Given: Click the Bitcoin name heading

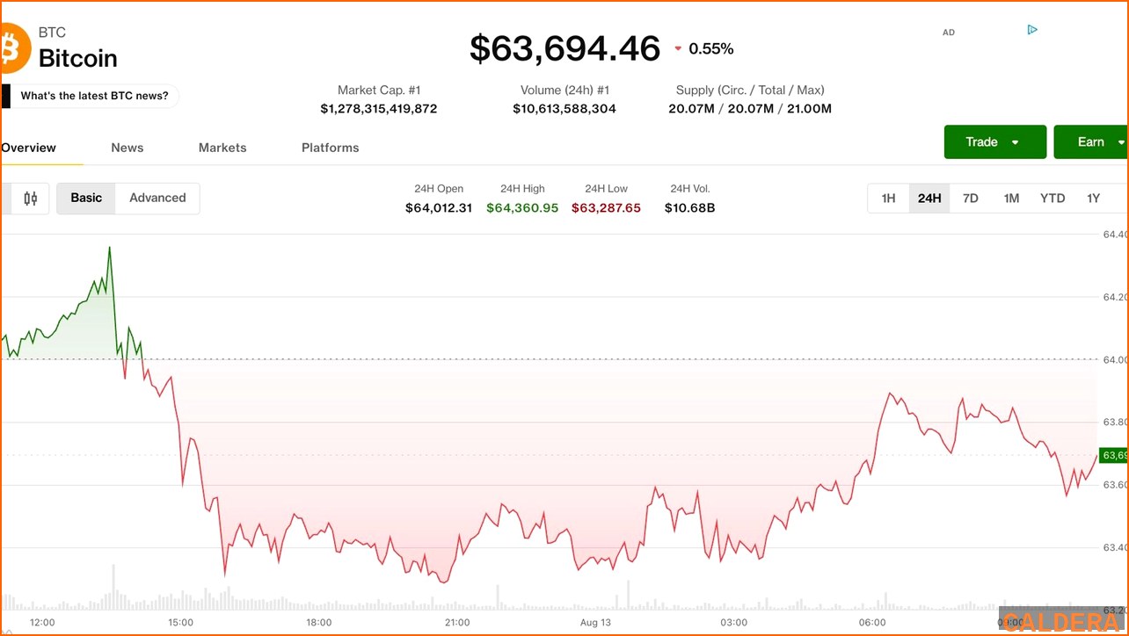Looking at the screenshot, I should (x=78, y=59).
